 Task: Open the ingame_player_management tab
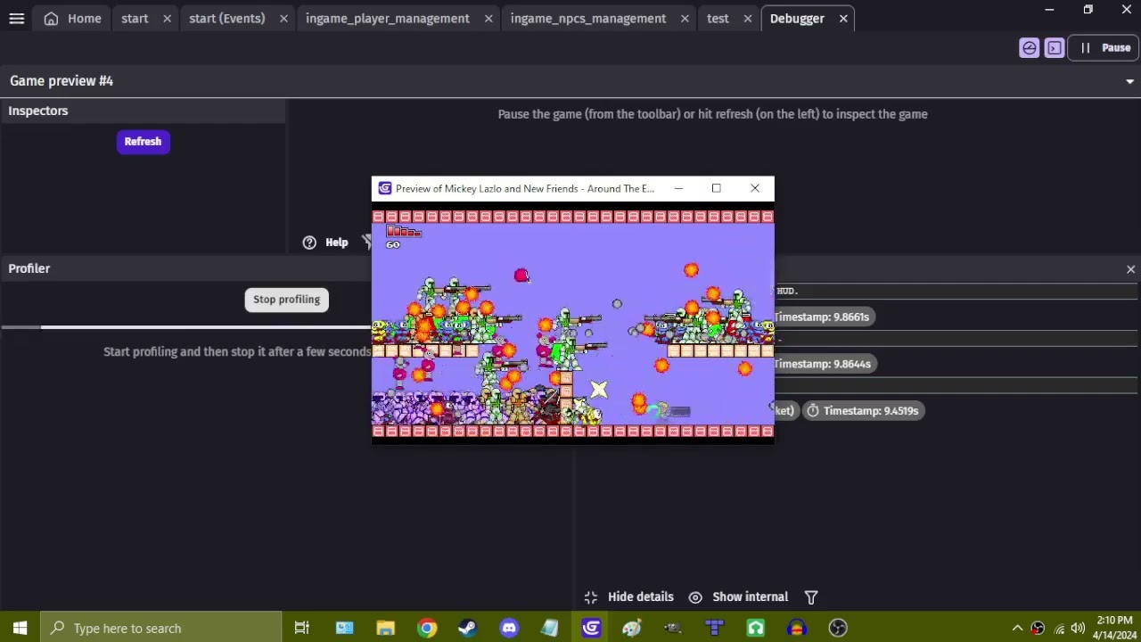point(388,18)
